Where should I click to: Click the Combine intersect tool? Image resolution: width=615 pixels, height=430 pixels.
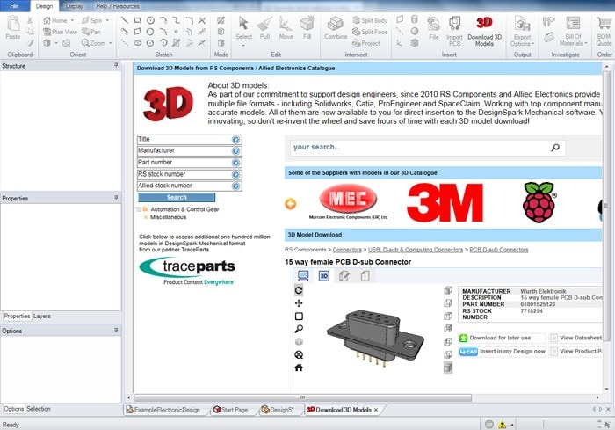pos(336,27)
